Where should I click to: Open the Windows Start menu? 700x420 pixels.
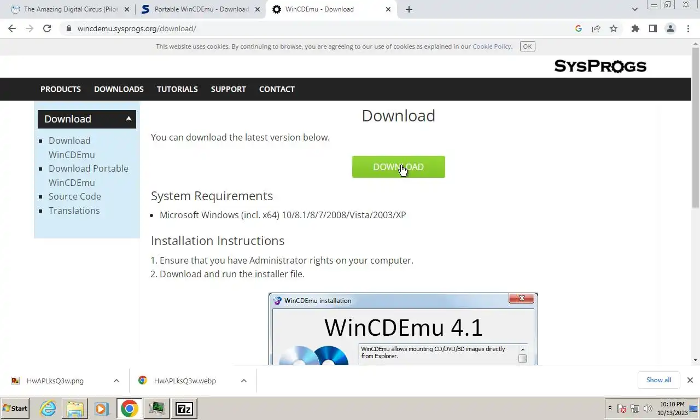click(x=15, y=409)
